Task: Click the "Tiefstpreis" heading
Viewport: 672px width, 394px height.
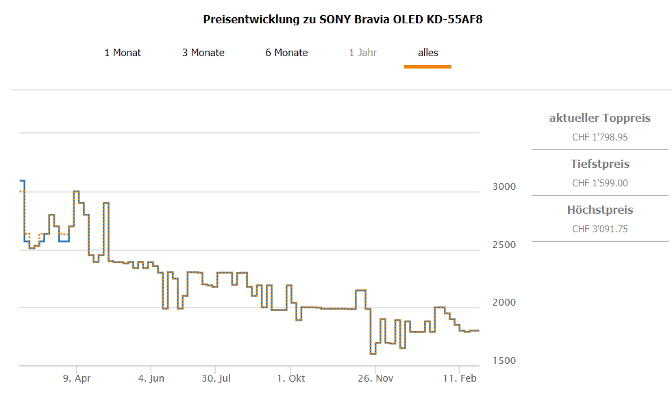Action: point(600,164)
